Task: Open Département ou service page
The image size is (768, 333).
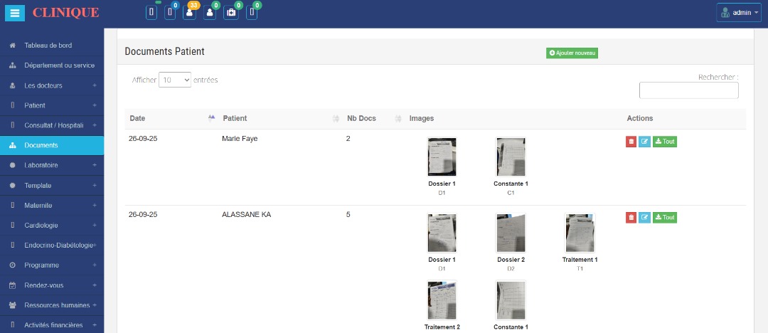Action: [59, 65]
